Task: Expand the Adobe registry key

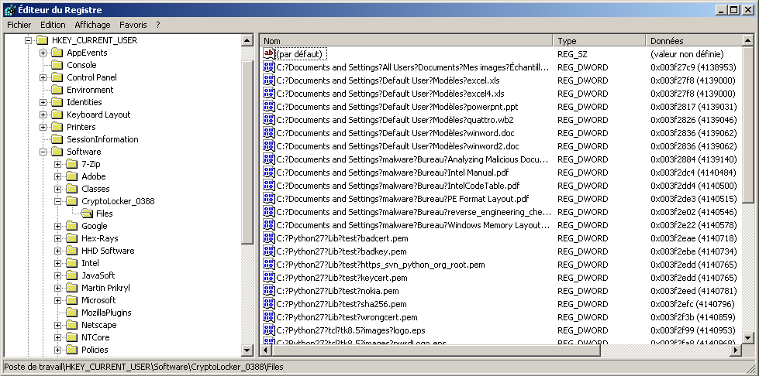Action: point(58,176)
